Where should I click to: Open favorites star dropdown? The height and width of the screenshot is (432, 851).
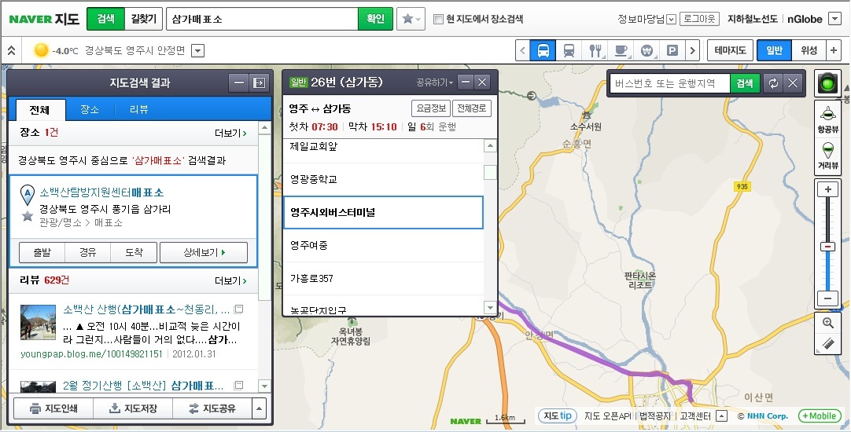pyautogui.click(x=411, y=19)
